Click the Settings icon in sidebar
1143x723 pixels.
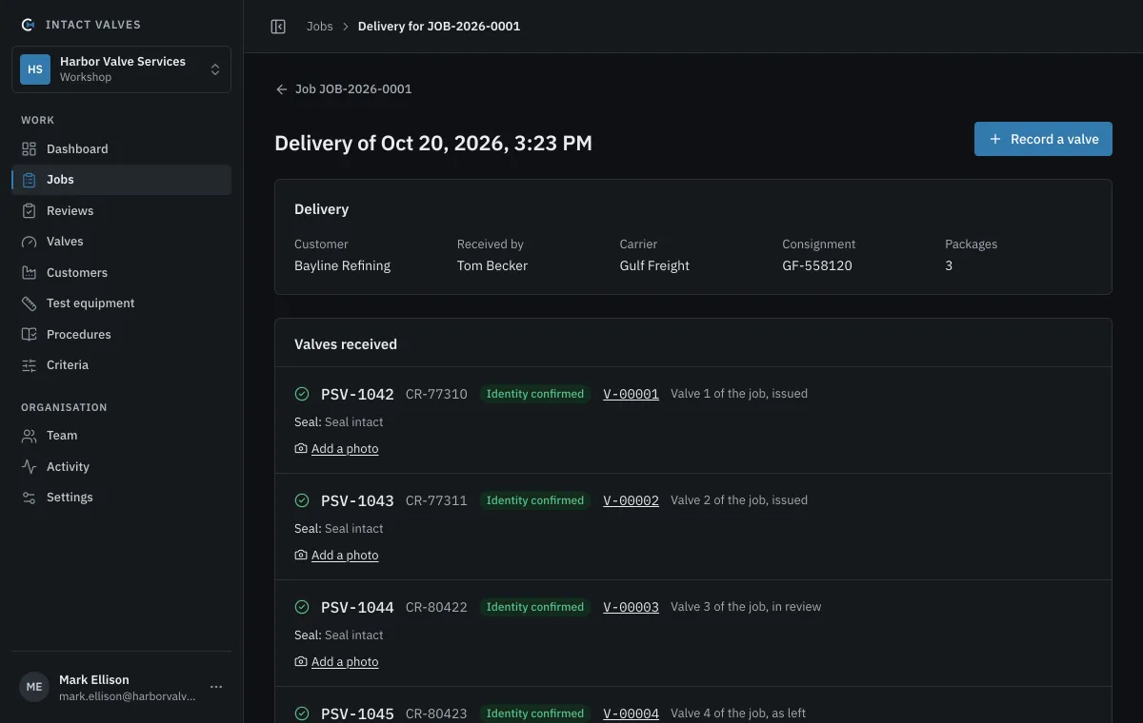(29, 498)
